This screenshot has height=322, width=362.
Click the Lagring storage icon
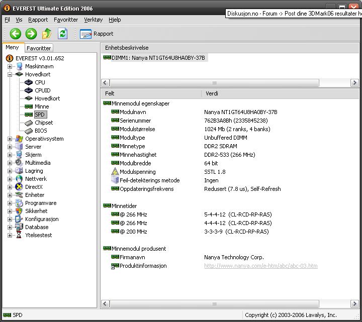click(19, 171)
